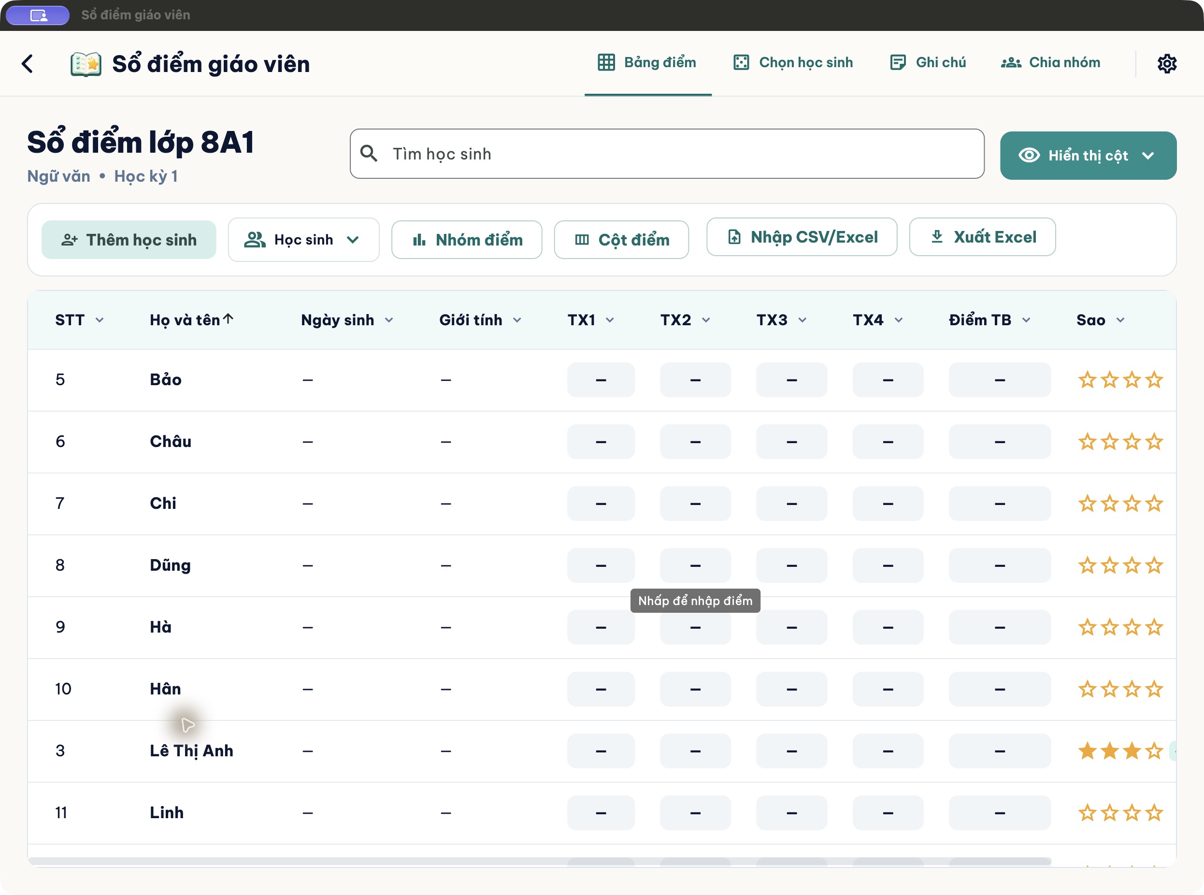
Task: Go back using the back arrow
Action: click(28, 63)
